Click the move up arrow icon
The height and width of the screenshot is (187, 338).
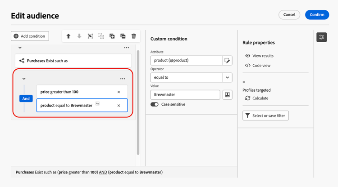pyautogui.click(x=69, y=36)
